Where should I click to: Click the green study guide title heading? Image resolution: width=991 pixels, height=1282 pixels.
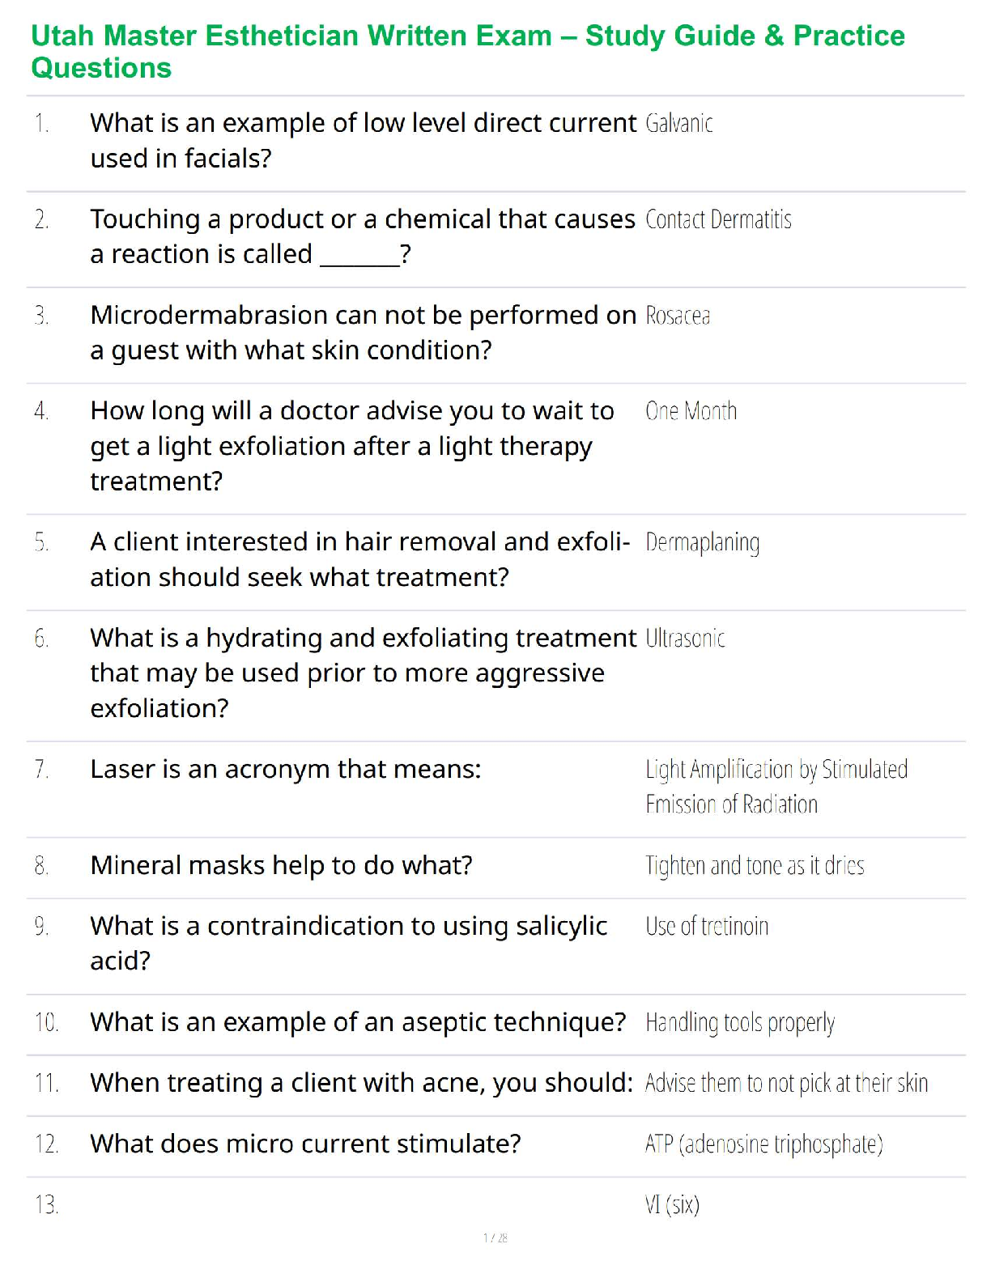(468, 51)
